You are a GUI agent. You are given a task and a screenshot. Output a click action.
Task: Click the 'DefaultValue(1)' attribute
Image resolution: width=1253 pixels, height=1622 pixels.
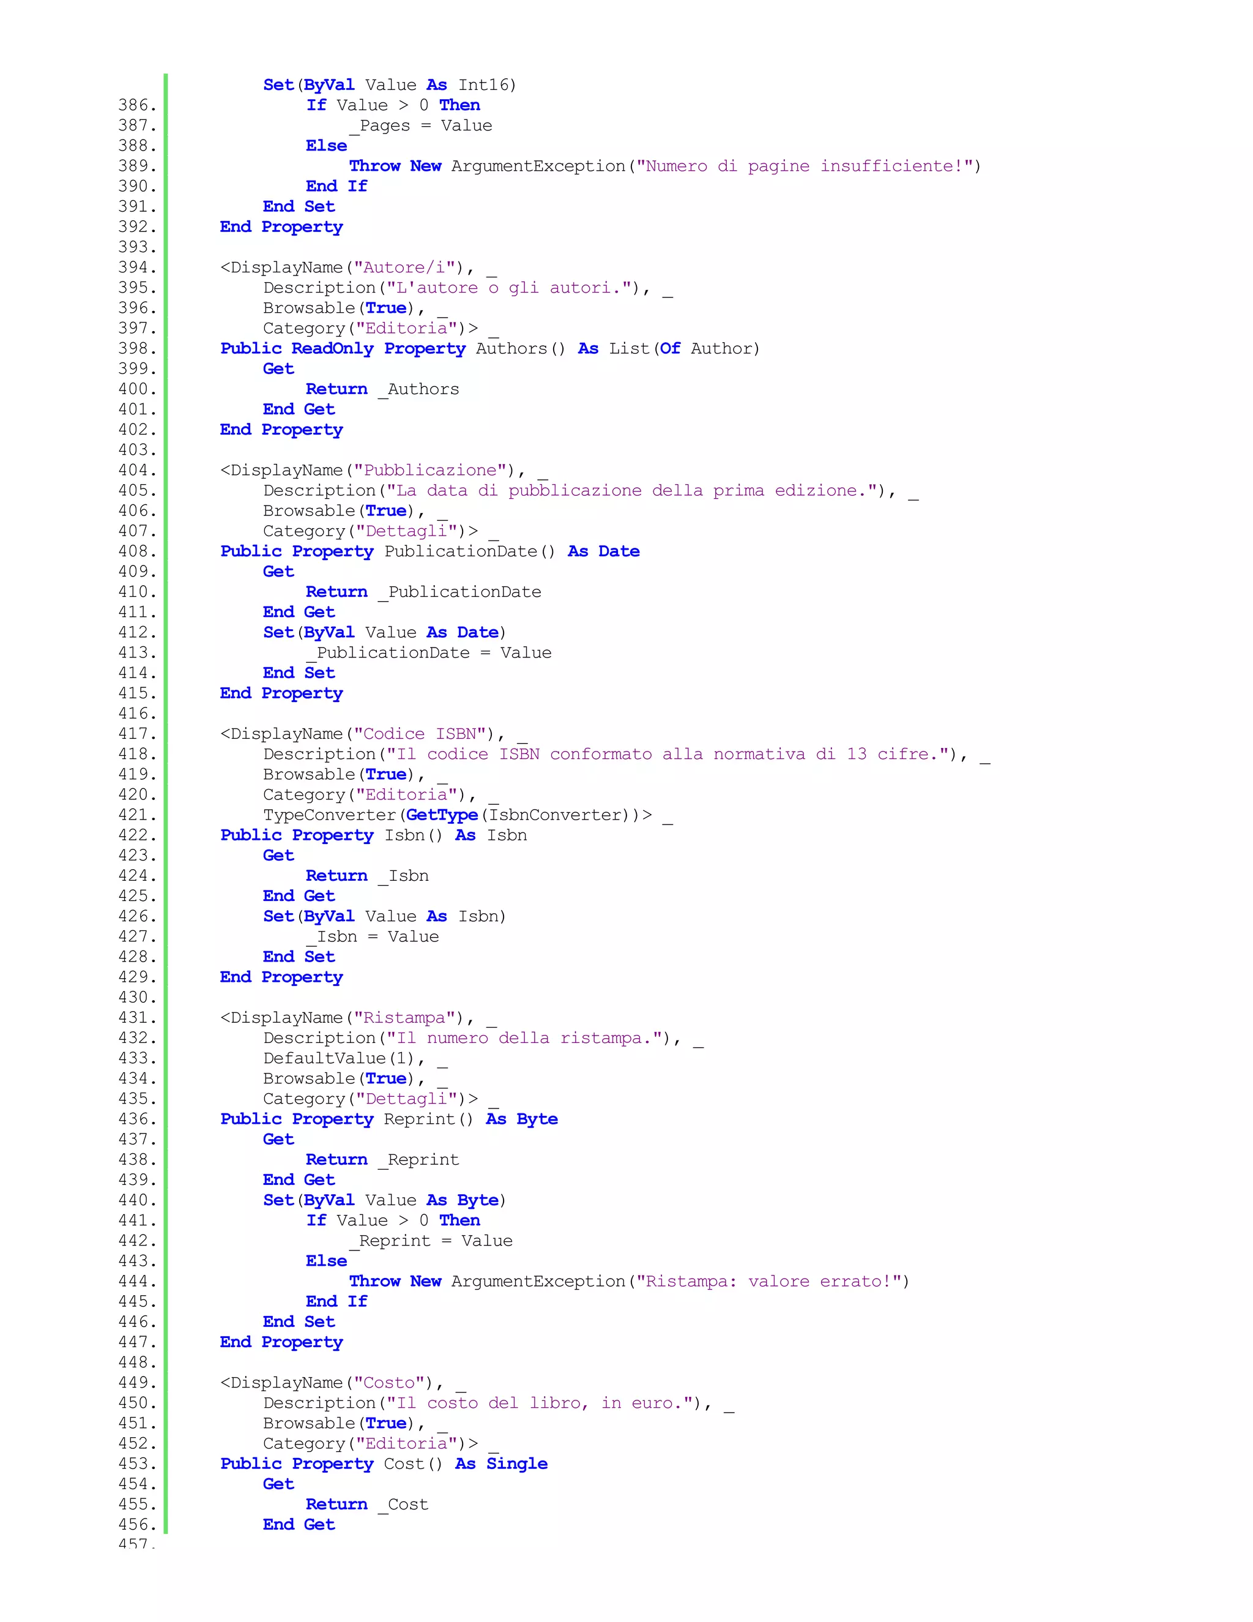(x=344, y=1058)
